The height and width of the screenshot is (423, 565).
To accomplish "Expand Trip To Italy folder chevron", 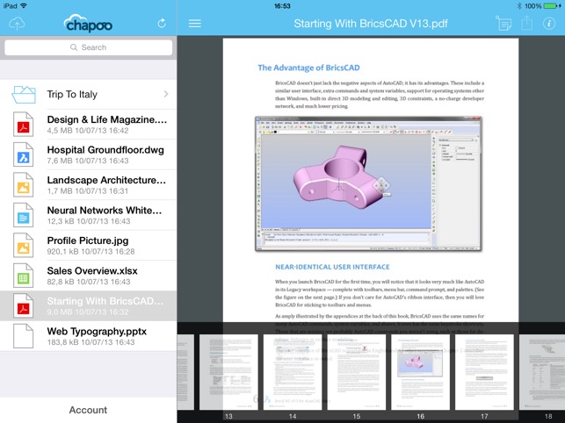I will click(x=166, y=94).
